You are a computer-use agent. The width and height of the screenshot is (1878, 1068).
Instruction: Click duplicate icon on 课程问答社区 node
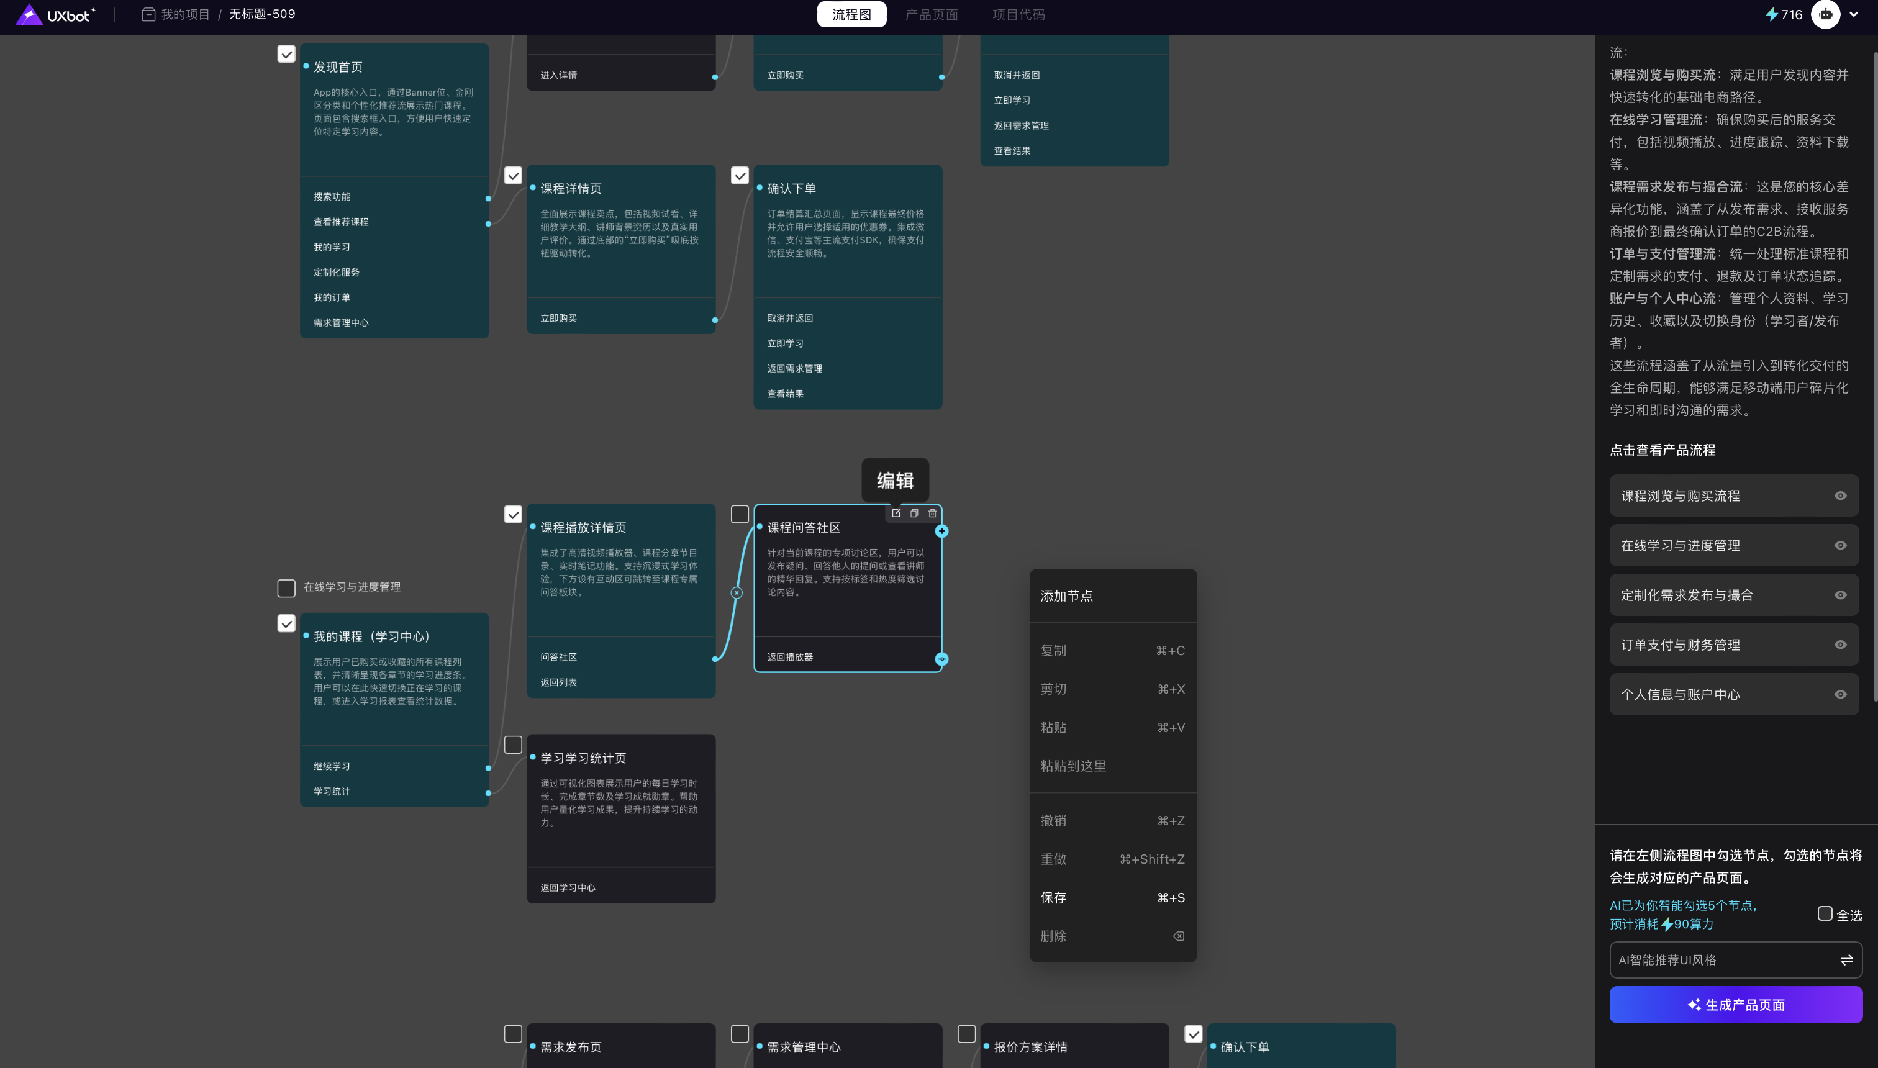(x=914, y=514)
